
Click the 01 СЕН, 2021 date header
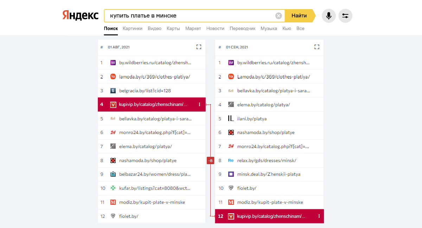(237, 47)
